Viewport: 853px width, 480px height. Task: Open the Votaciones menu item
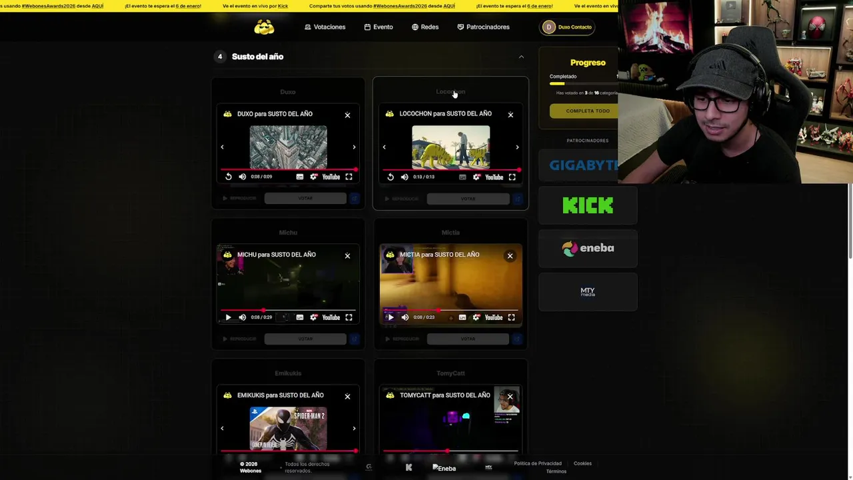[x=325, y=27]
